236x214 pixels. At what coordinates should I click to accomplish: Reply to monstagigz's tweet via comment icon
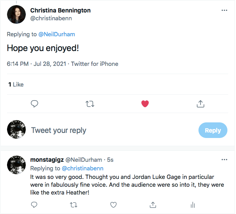[x=34, y=205]
